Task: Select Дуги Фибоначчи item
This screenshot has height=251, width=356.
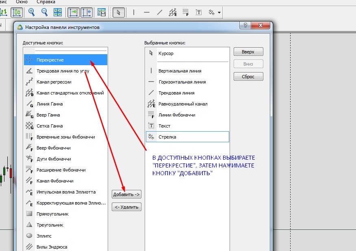Action: 65,159
